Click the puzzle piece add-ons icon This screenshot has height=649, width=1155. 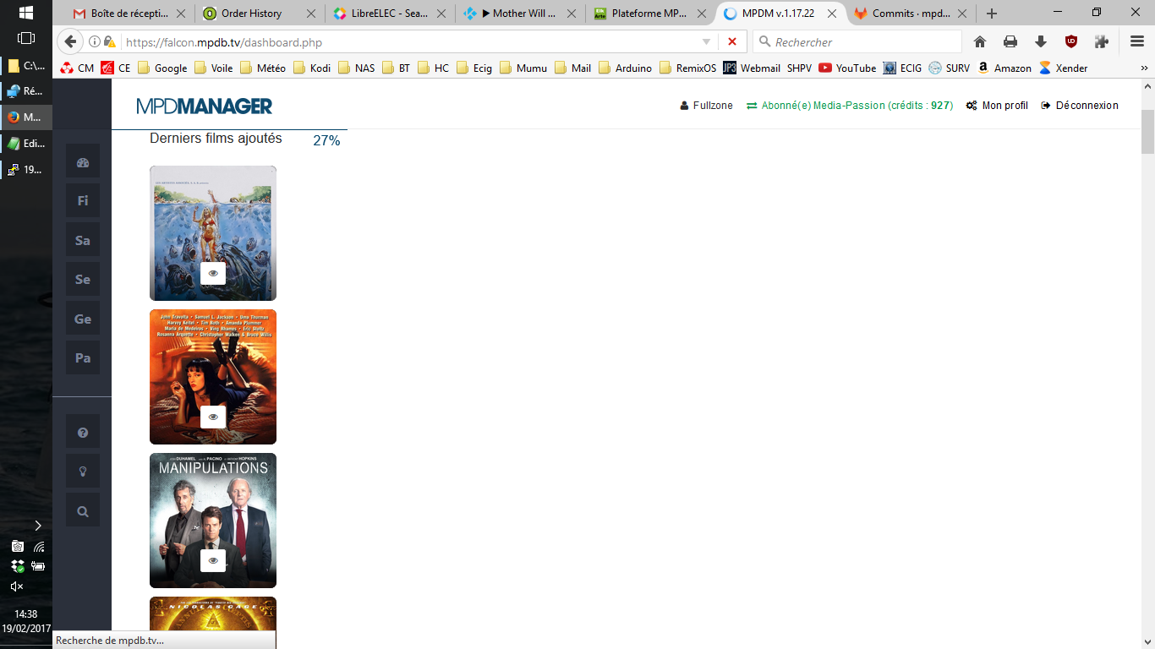coord(1101,42)
